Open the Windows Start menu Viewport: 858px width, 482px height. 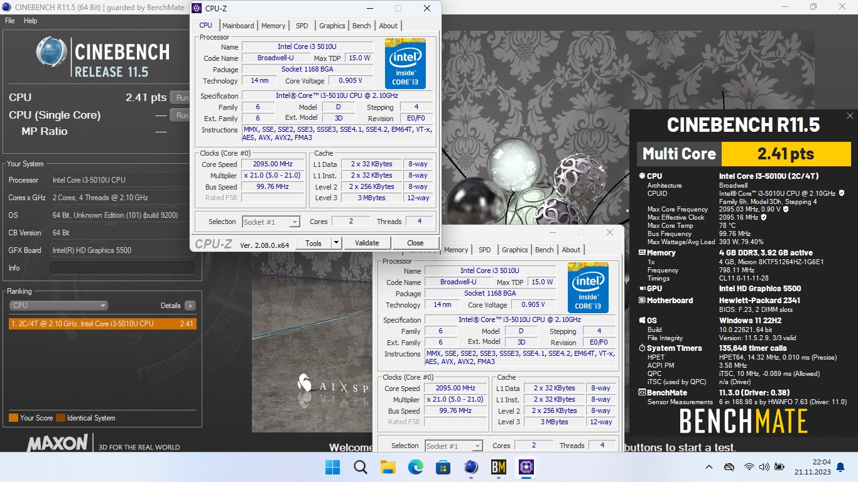pos(333,467)
